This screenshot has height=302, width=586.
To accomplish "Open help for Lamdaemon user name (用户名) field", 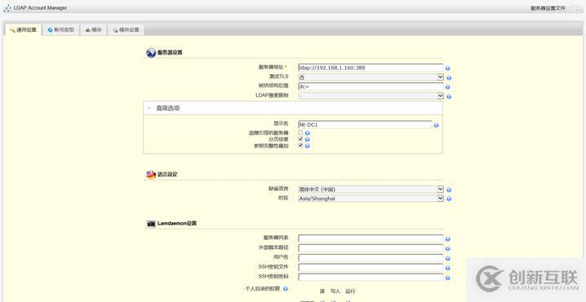I will (x=448, y=258).
